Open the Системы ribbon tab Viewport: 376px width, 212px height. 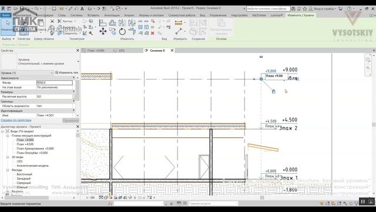point(76,15)
